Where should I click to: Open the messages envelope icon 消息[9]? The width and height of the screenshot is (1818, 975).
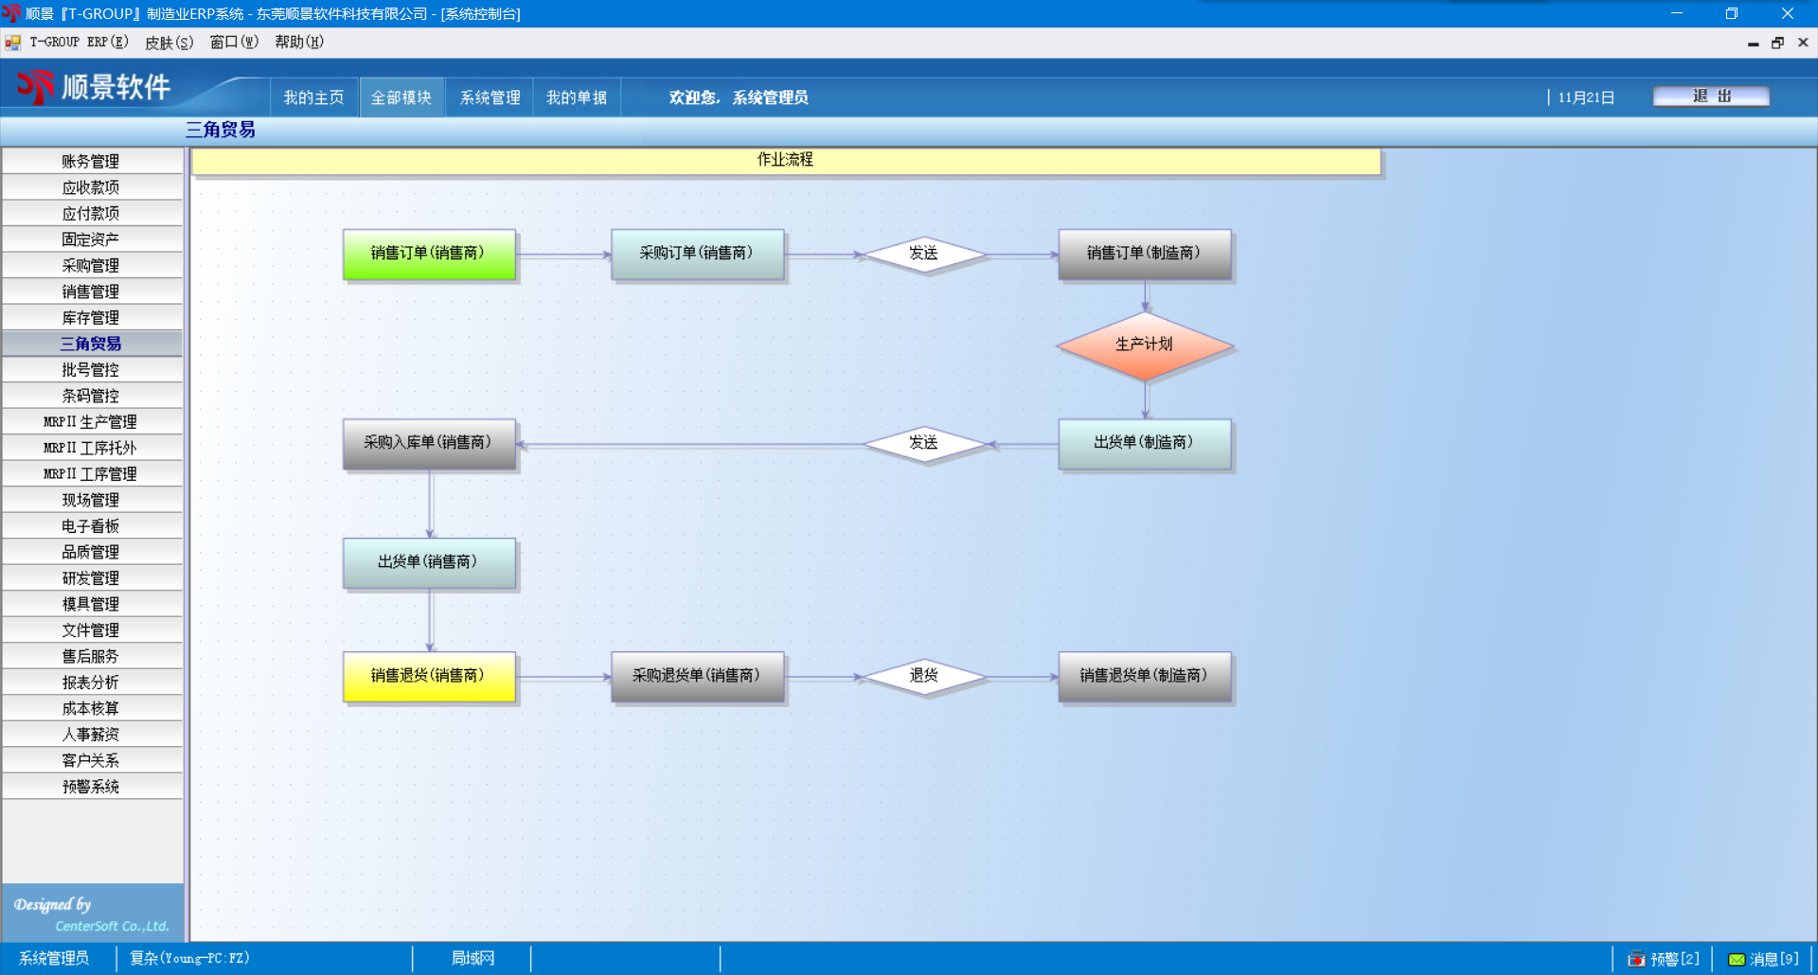click(1737, 959)
